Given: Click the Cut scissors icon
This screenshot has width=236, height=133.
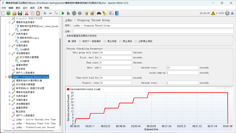Looking at the screenshot, I should (27, 13).
